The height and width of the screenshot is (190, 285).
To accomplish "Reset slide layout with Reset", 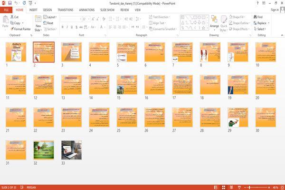I will [x=48, y=23].
